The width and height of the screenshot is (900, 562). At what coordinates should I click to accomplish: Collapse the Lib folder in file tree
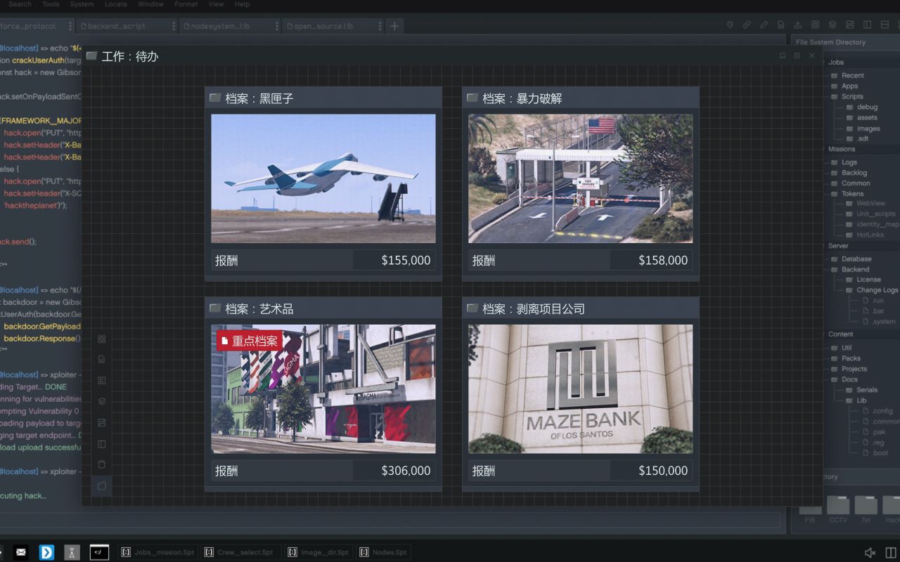point(856,400)
